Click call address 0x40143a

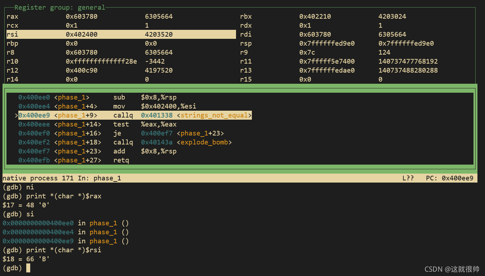[x=157, y=142]
